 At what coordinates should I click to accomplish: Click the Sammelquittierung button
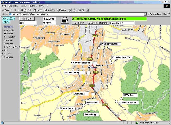click(x=98, y=23)
